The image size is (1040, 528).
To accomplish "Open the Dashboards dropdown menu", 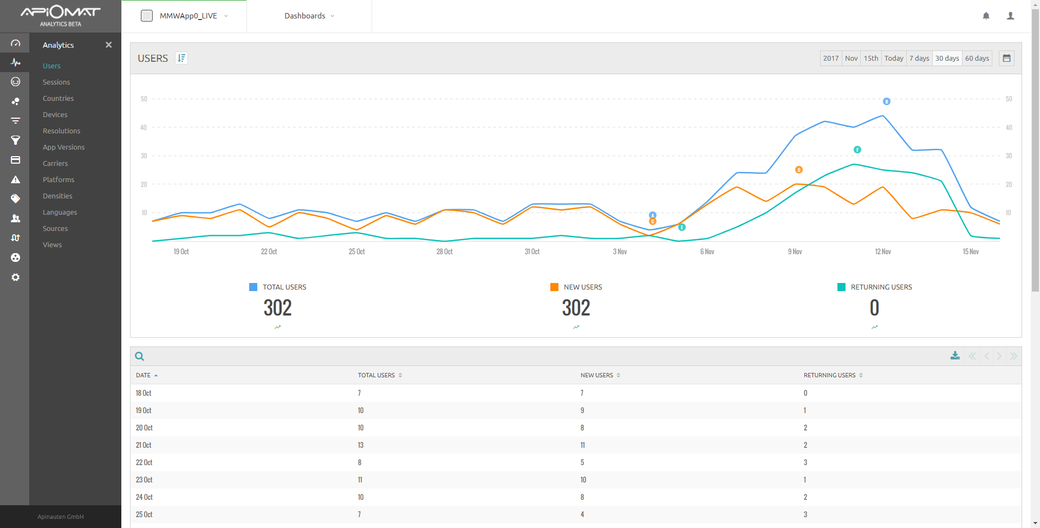I will pos(309,16).
